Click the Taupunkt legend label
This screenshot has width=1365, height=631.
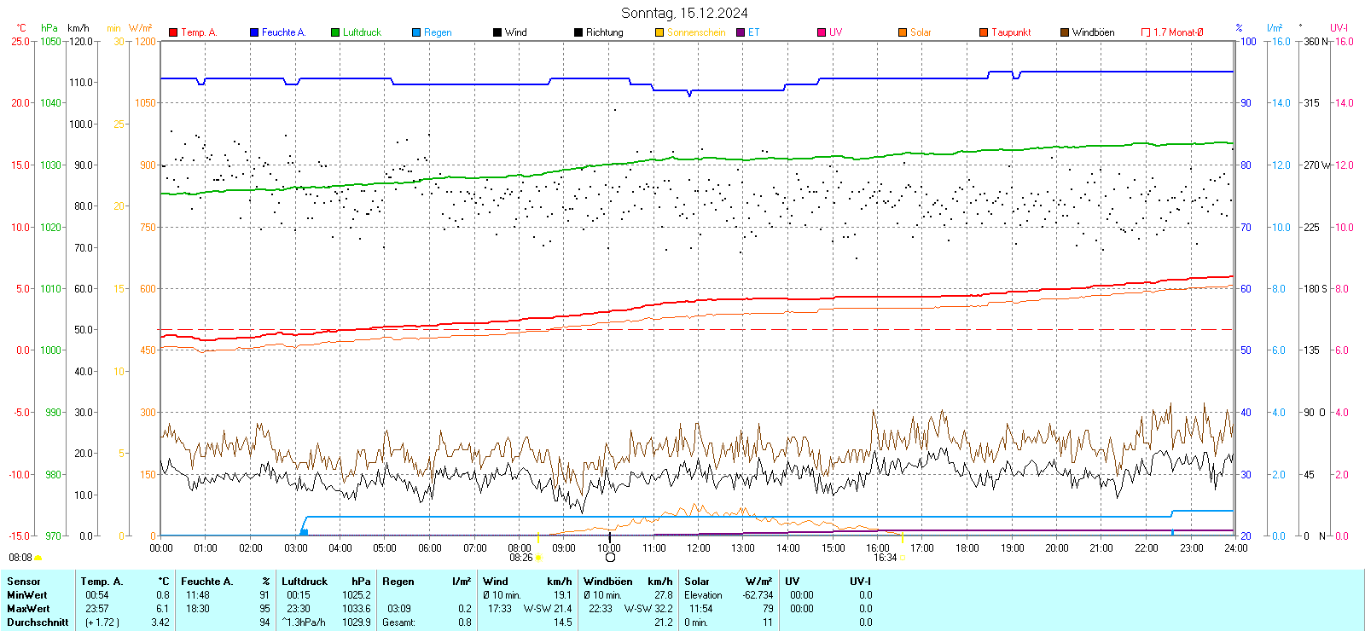click(x=1011, y=32)
